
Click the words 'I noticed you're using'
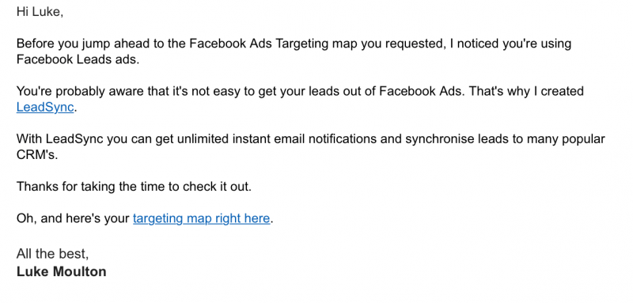coord(510,44)
